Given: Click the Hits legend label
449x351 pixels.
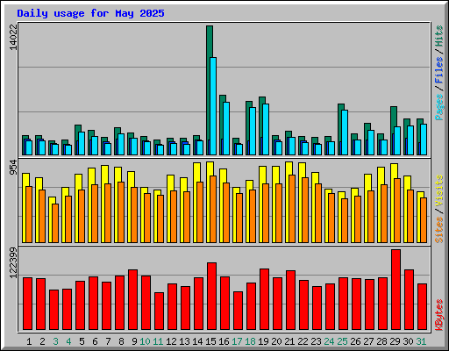Looking at the screenshot, I should [x=439, y=36].
